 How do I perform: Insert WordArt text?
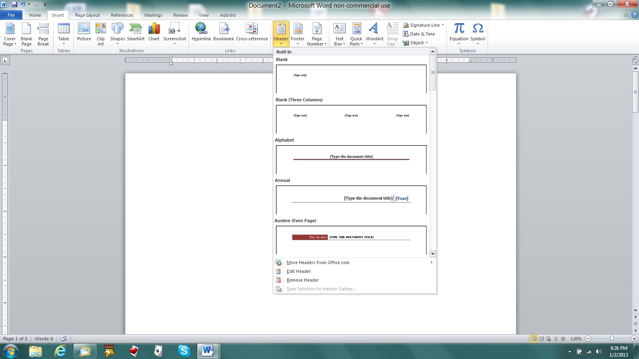[x=374, y=34]
